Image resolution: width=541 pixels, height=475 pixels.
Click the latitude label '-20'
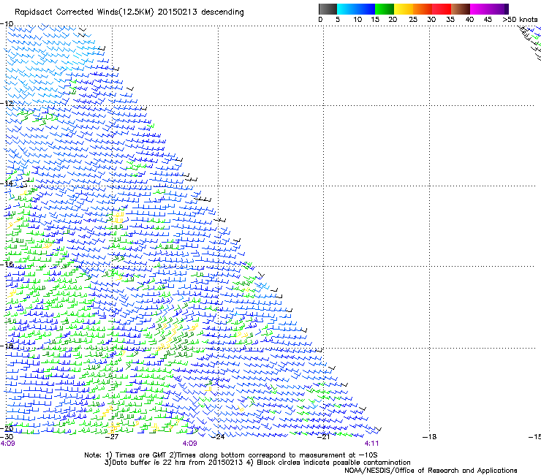(x=7, y=428)
